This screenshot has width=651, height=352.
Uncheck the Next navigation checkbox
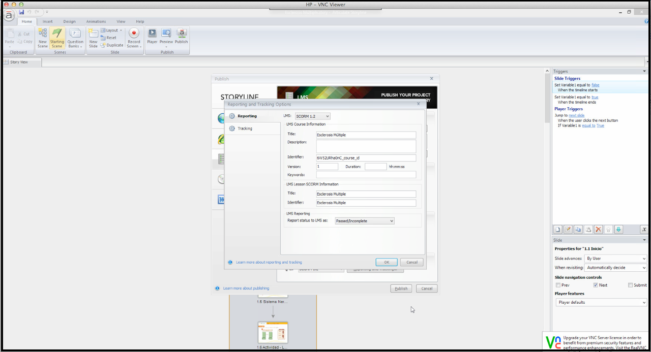pos(596,285)
